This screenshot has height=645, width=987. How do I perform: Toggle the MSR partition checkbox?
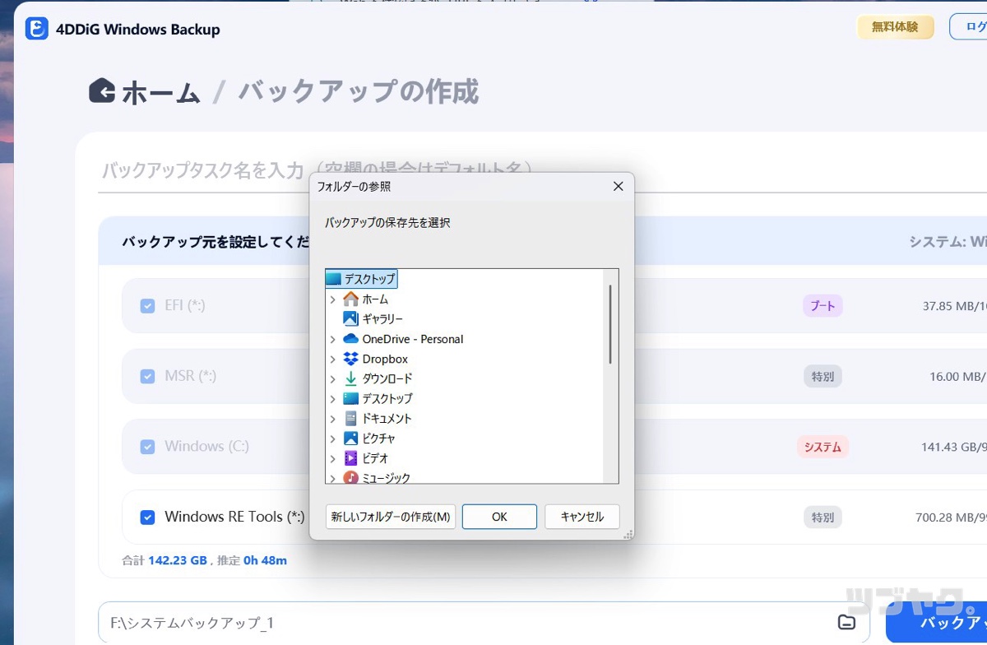pos(147,376)
